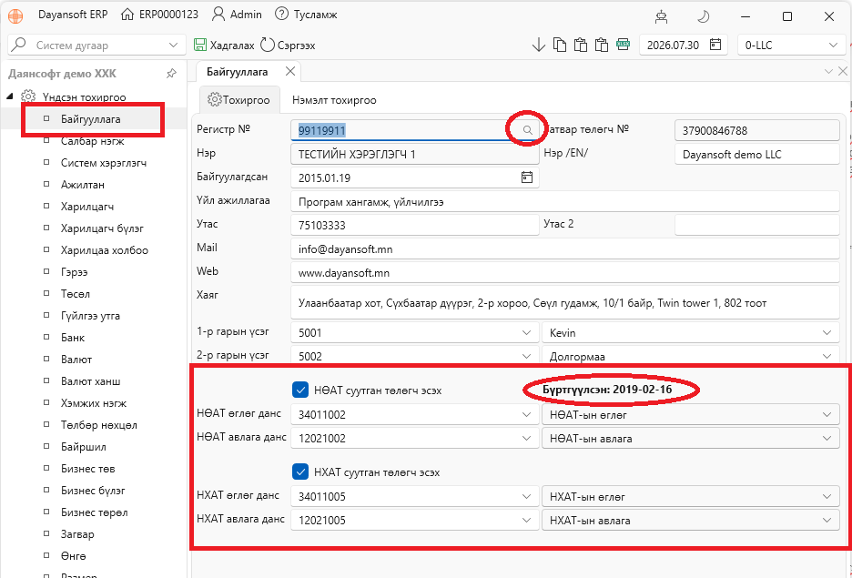Open Ажилтан in the sidebar
Viewport: 852px width, 578px height.
[x=83, y=185]
